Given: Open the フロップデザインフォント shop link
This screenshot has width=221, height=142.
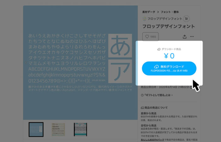Looking at the screenshot, I should (x=163, y=19).
